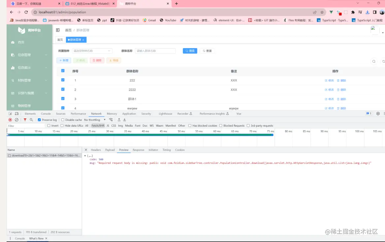385x242 pixels.
Task: Enable the Disable cache checkbox
Action: click(x=63, y=120)
